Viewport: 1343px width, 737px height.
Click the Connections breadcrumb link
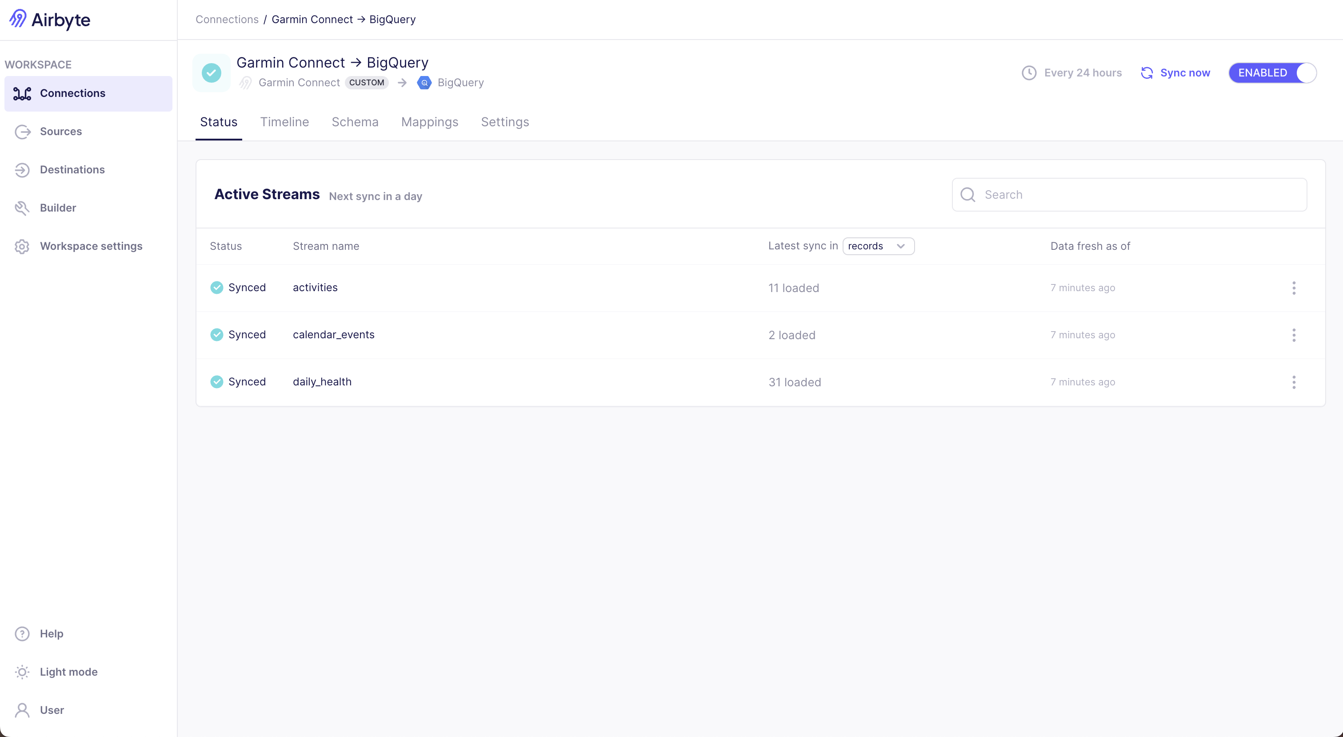coord(227,19)
